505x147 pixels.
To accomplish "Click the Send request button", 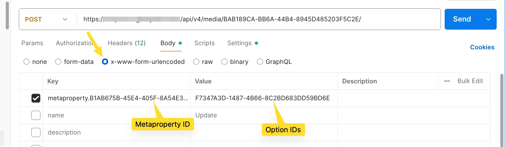I will pos(462,19).
